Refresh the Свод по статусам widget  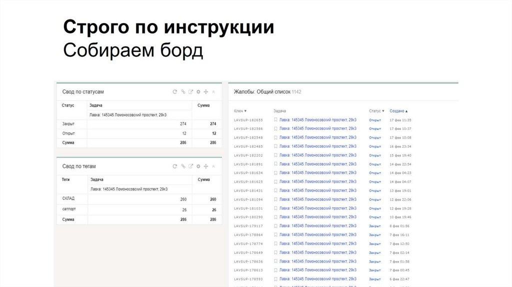click(175, 92)
